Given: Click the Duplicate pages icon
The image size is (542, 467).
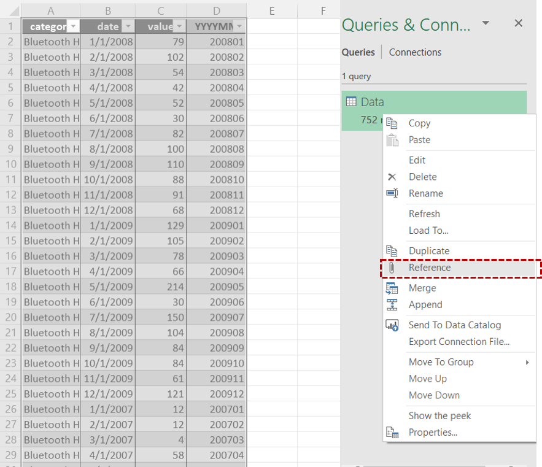Looking at the screenshot, I should tap(392, 250).
